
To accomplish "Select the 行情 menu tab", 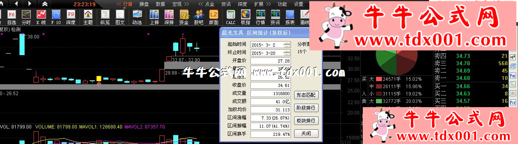I will point(128,4).
